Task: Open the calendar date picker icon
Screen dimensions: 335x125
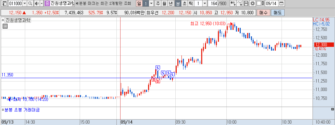Action: pos(281,3)
